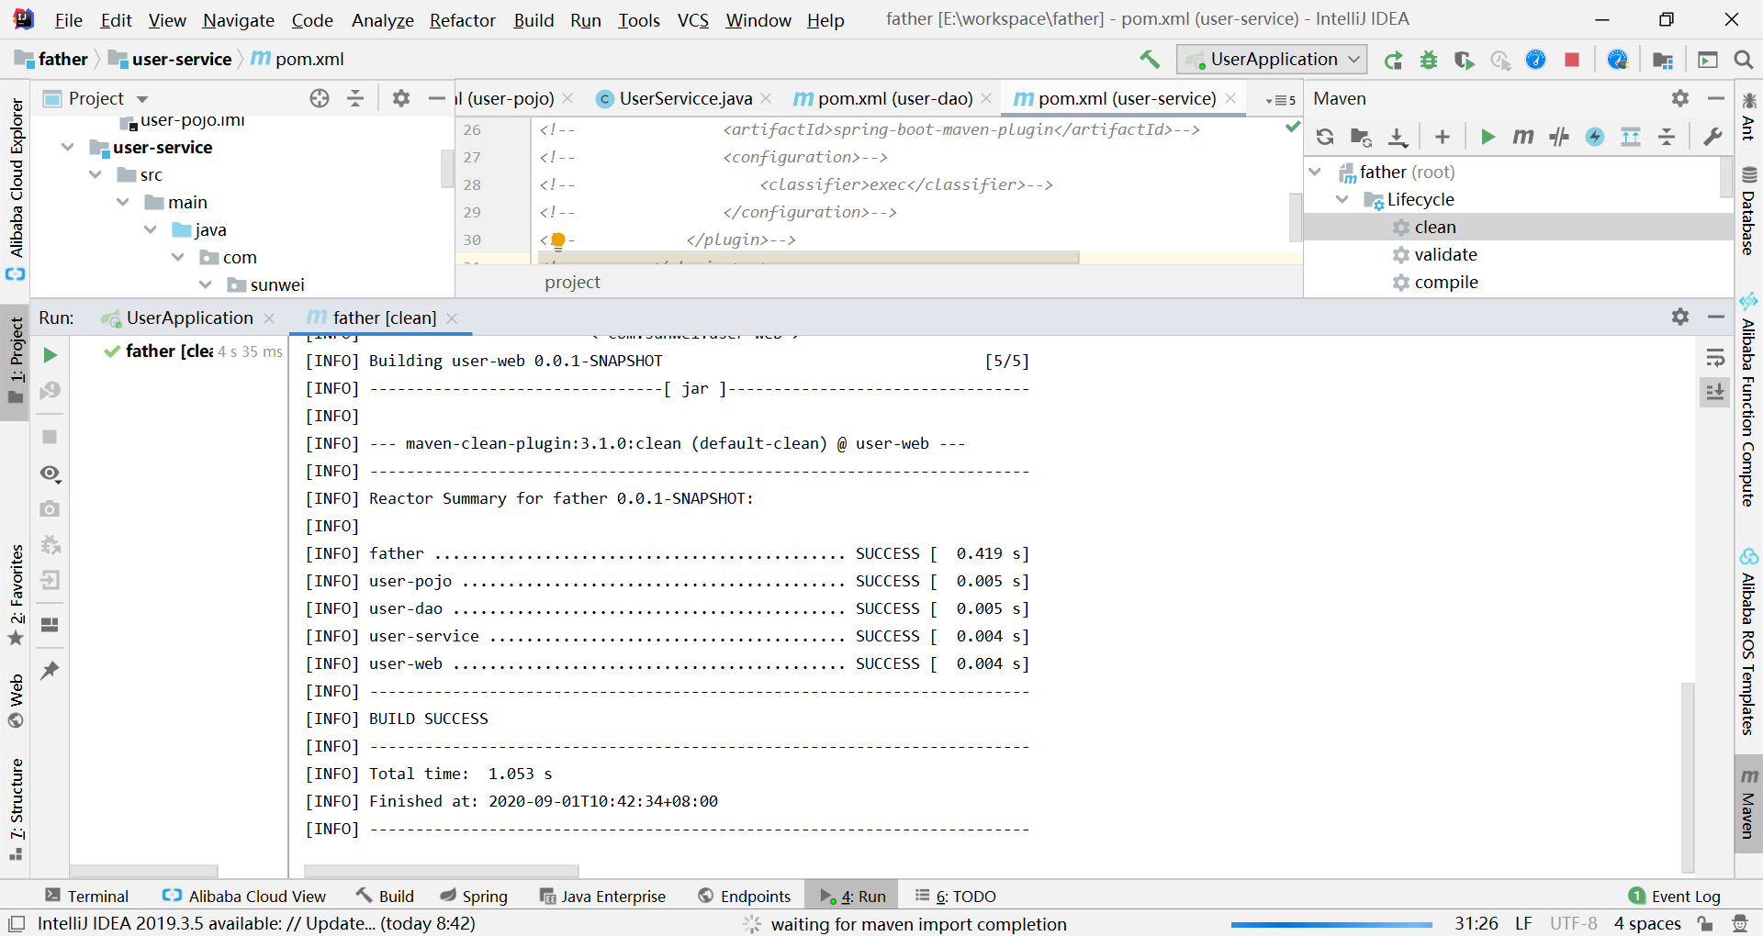The width and height of the screenshot is (1763, 936).
Task: Collapse user-service folder in tree
Action: coord(67,147)
